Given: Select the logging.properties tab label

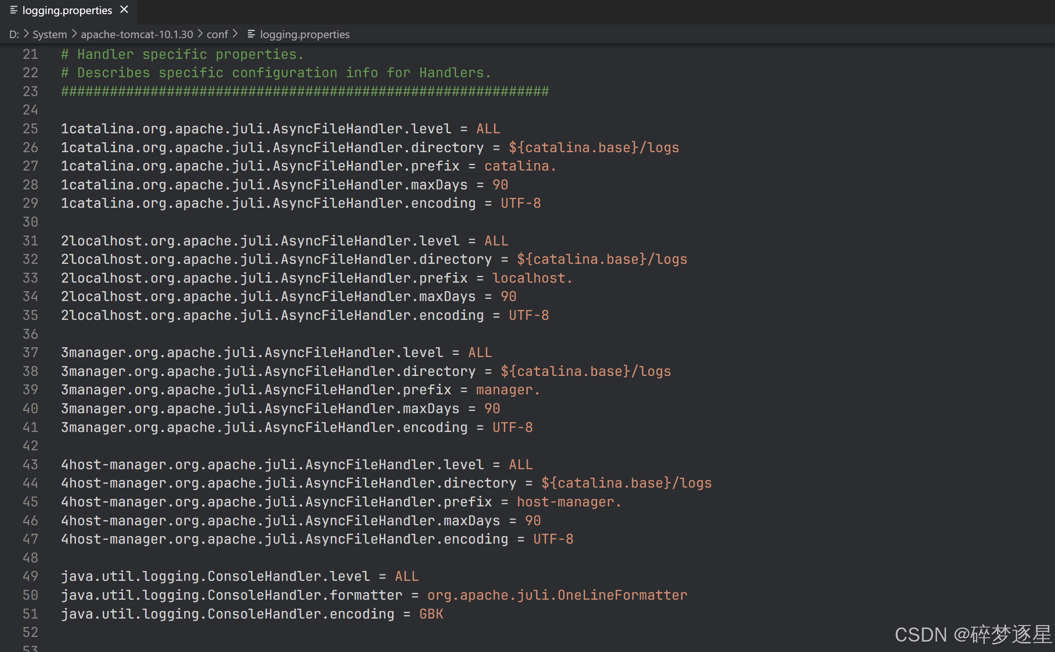Looking at the screenshot, I should click(67, 10).
